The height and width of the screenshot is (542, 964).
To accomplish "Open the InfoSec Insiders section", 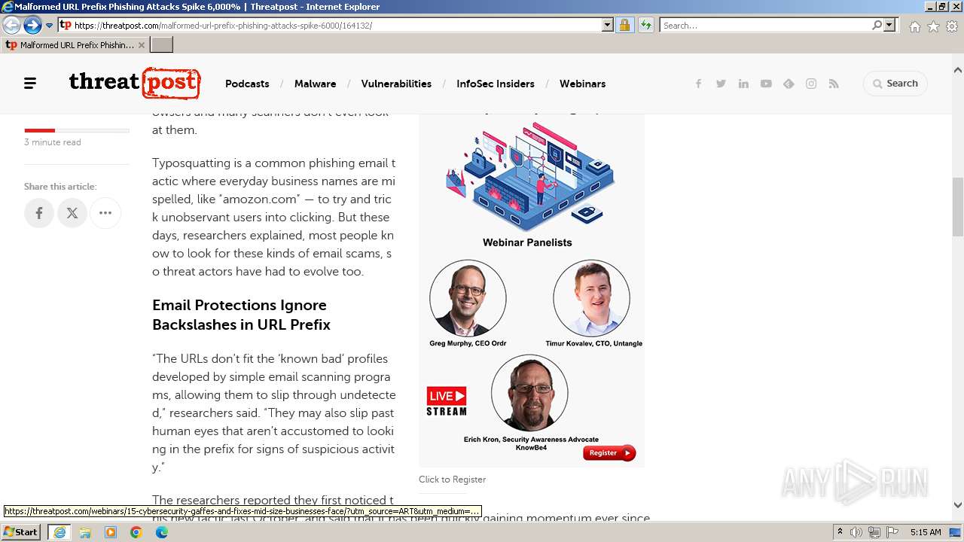I will (x=496, y=84).
